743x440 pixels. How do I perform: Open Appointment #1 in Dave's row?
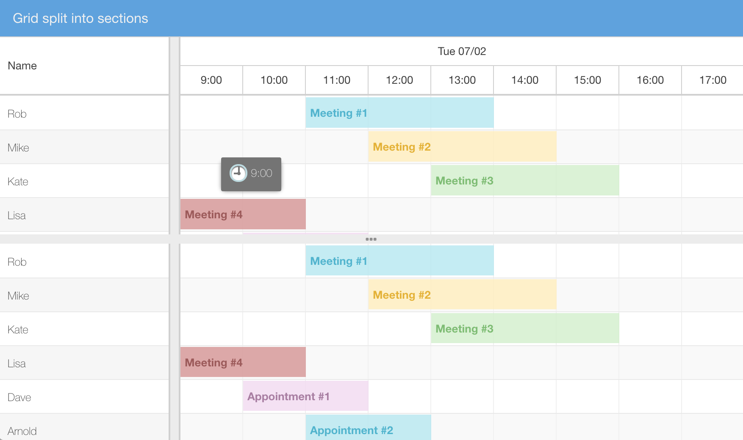coord(305,396)
